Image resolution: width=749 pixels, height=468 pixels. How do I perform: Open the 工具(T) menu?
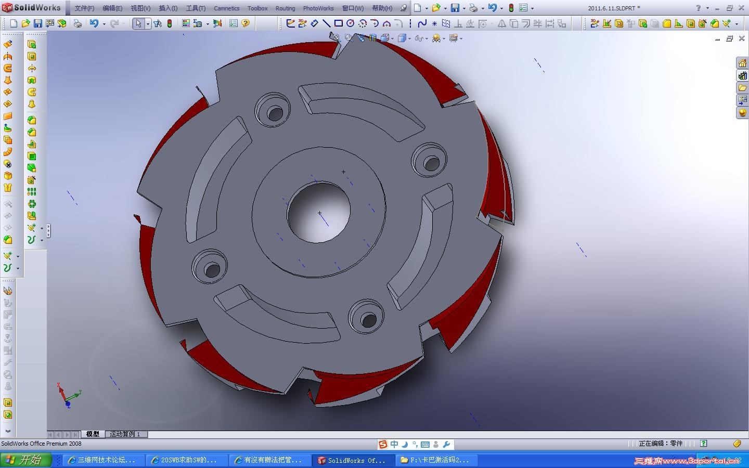(196, 8)
